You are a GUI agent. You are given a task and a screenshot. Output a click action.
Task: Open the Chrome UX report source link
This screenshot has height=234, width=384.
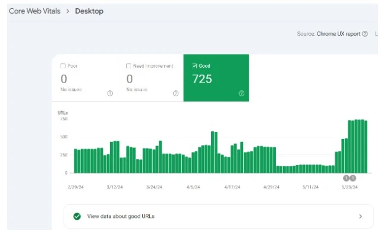point(338,34)
